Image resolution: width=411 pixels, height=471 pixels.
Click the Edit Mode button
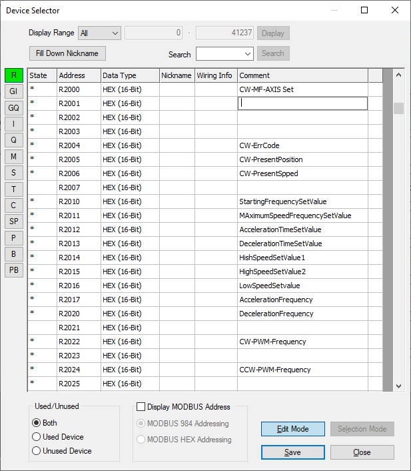point(293,429)
